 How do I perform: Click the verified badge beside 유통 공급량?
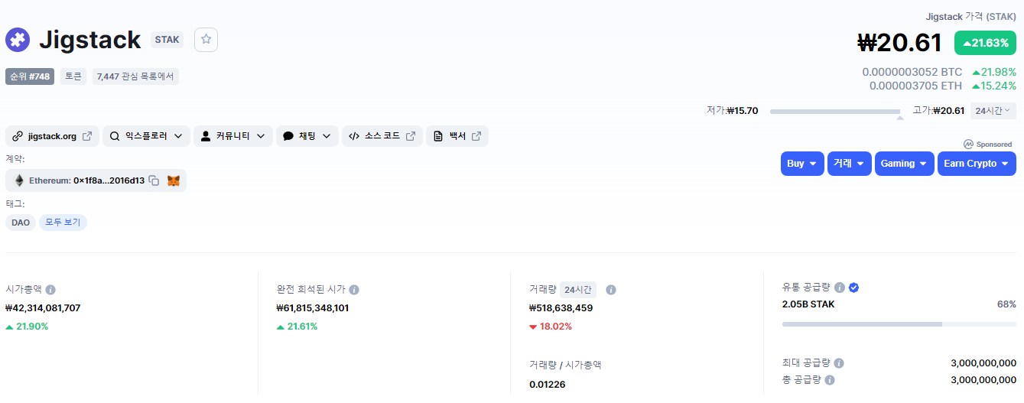coord(854,288)
